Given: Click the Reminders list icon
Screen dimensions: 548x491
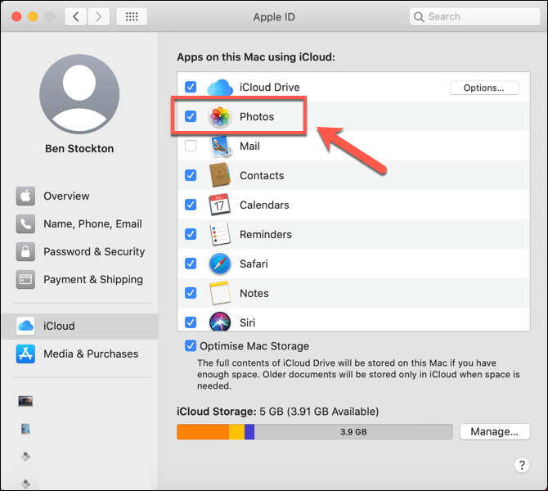Looking at the screenshot, I should tap(219, 234).
